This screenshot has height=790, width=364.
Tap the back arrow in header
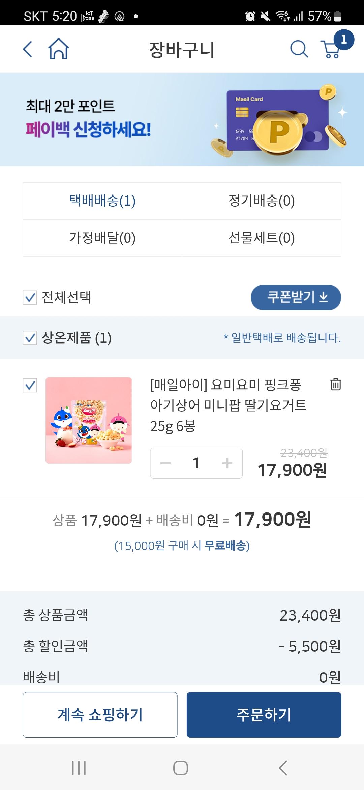tap(28, 49)
